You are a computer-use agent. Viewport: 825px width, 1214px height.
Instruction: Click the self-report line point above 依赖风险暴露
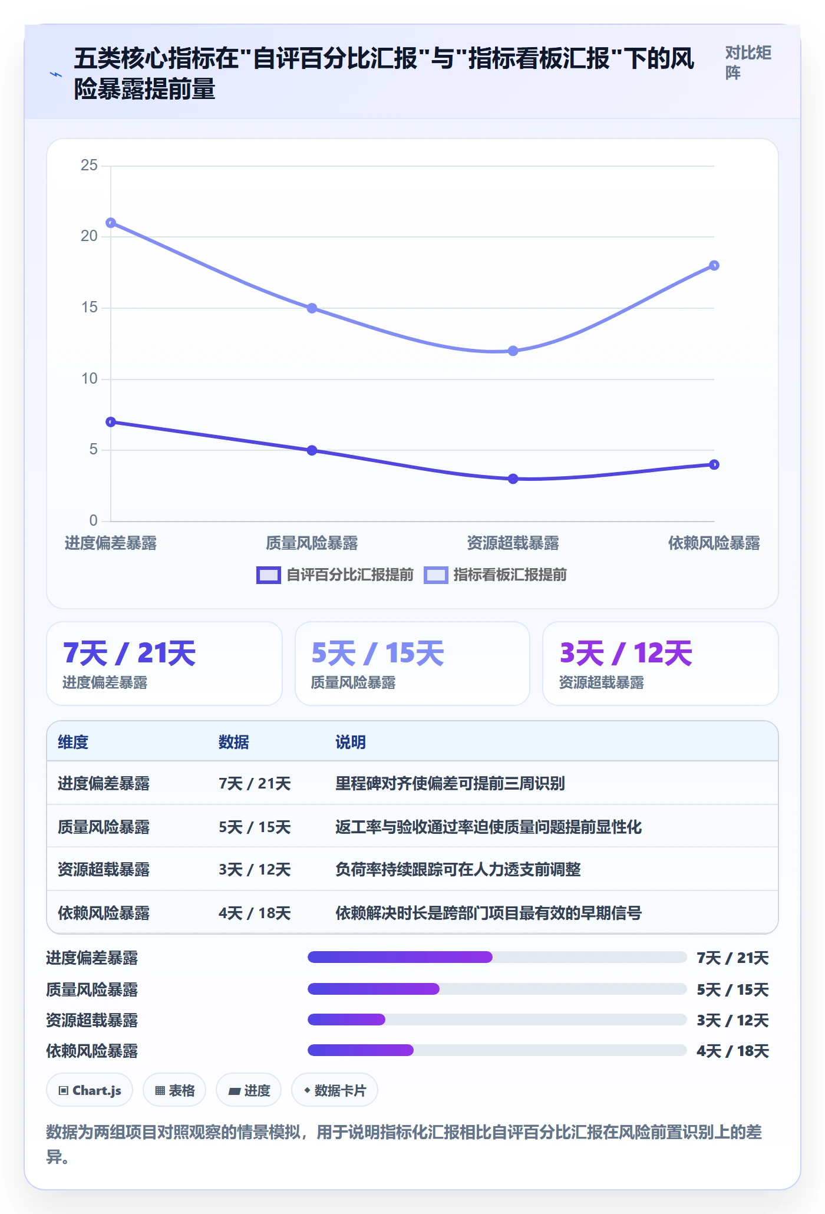pos(714,464)
